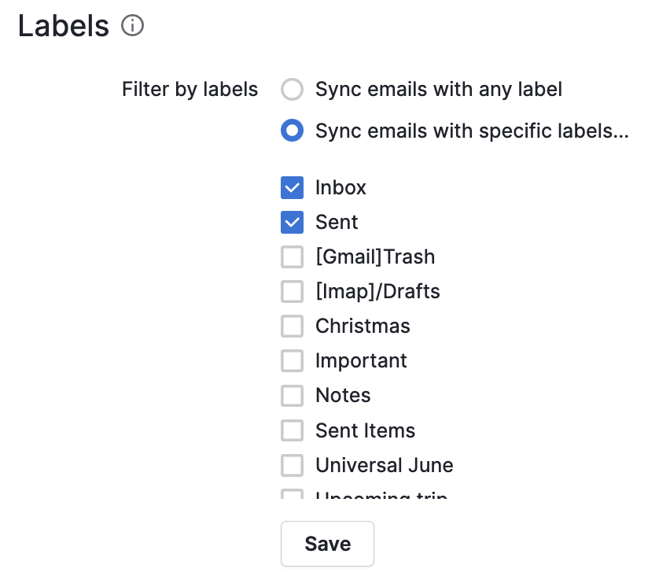
Task: Click the Christmas label text
Action: click(x=363, y=326)
